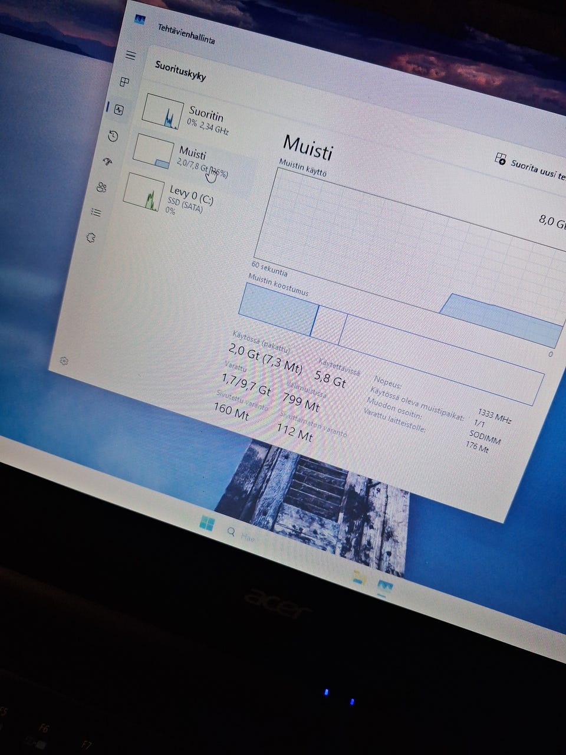
Task: Click the 799 Mt cached value
Action: pyautogui.click(x=301, y=402)
